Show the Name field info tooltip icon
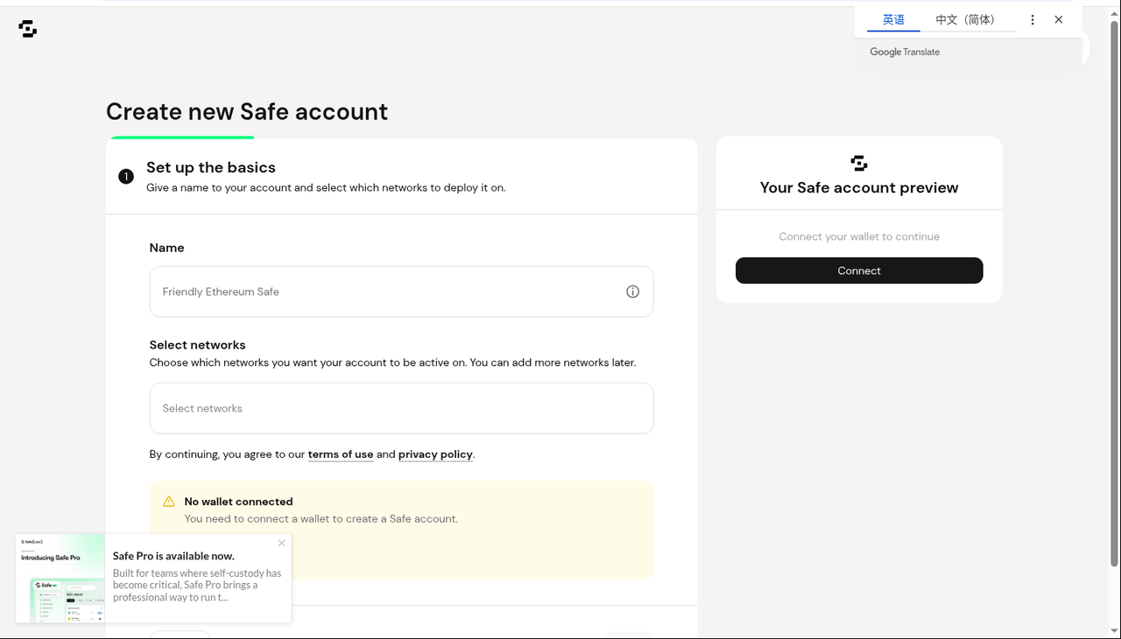Screen dimensions: 1121x639 coord(632,291)
